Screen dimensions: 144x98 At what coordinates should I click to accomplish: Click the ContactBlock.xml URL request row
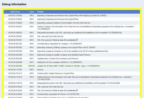pos(72,83)
